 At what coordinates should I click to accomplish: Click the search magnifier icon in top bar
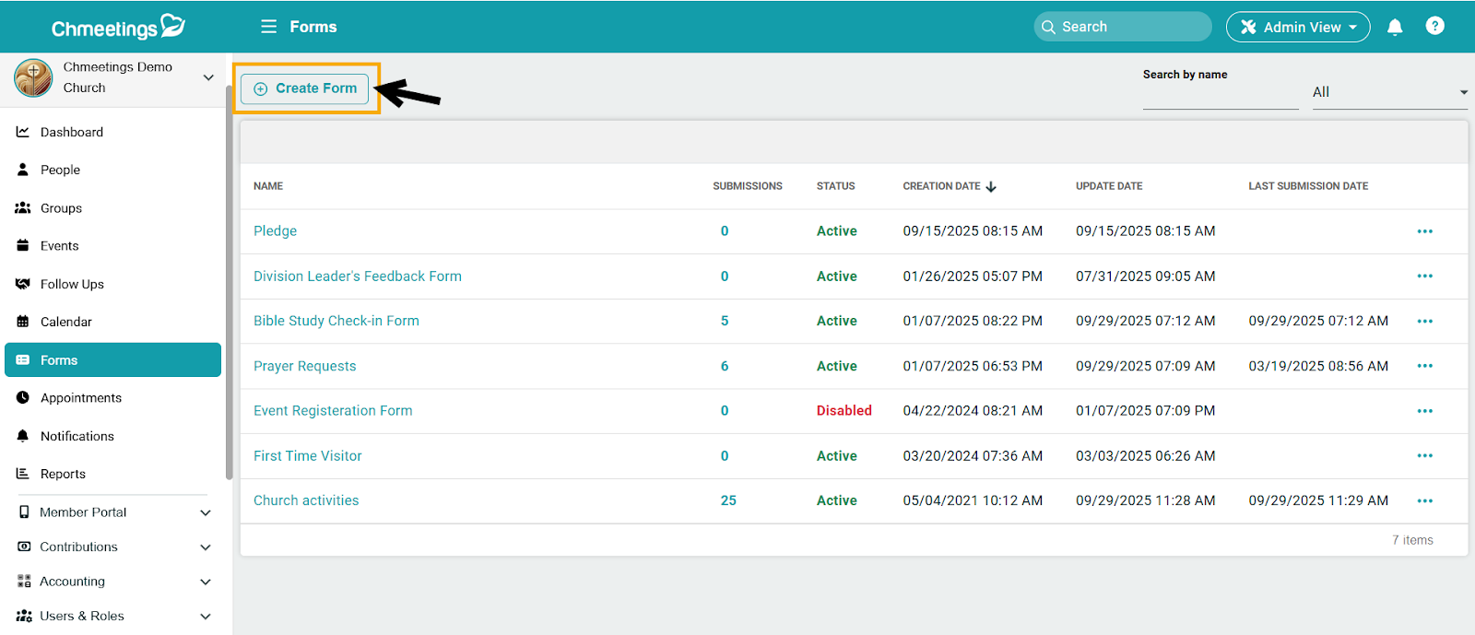point(1048,27)
